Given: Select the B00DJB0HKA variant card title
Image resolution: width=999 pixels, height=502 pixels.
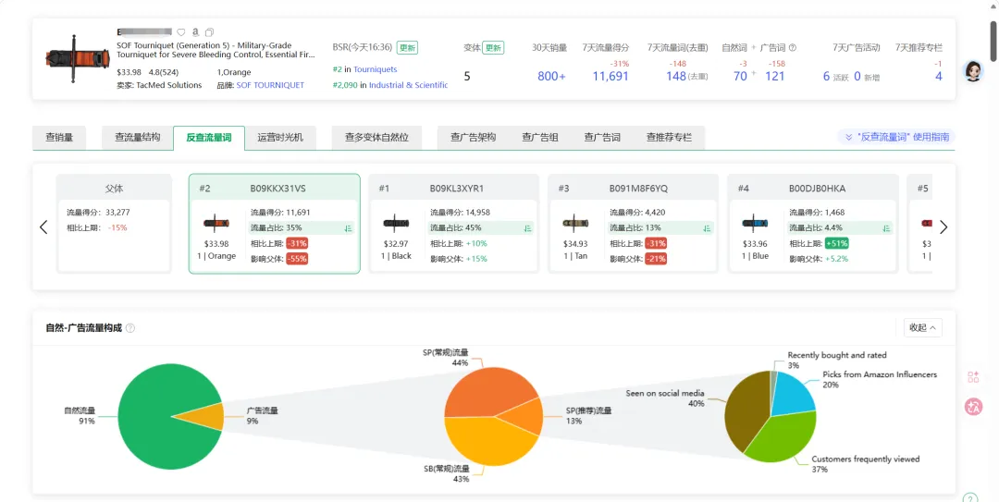Looking at the screenshot, I should [x=817, y=189].
